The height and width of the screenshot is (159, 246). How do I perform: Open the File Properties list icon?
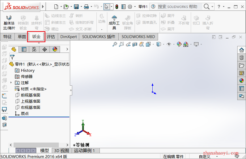(x=123, y=7)
